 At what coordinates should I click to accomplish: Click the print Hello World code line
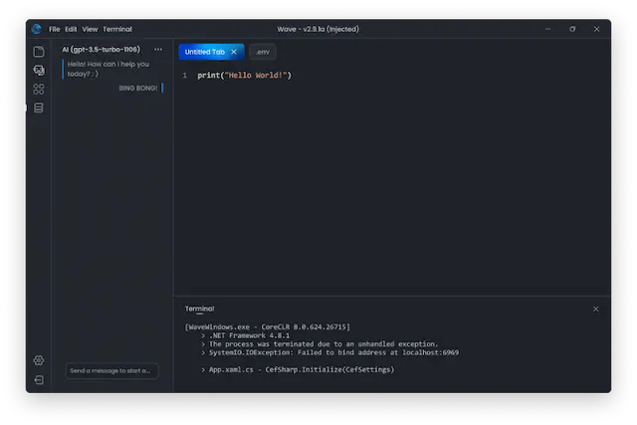pyautogui.click(x=244, y=76)
